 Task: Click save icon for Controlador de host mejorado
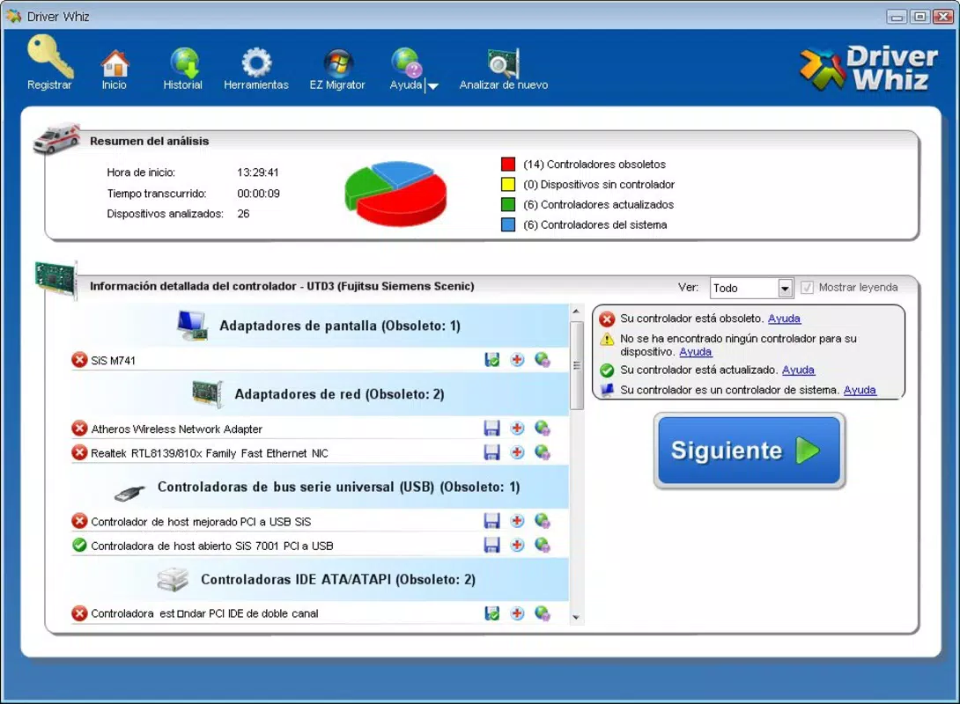491,521
